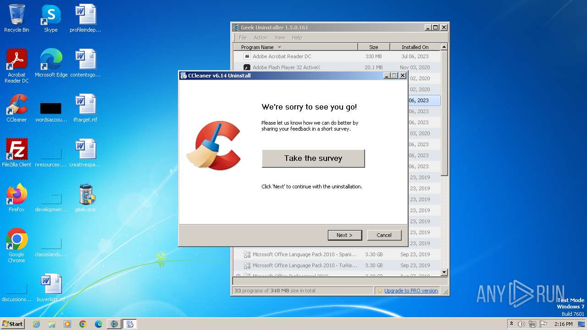The height and width of the screenshot is (330, 587).
Task: Open View menu in Geek Uninstaller
Action: coord(280,38)
